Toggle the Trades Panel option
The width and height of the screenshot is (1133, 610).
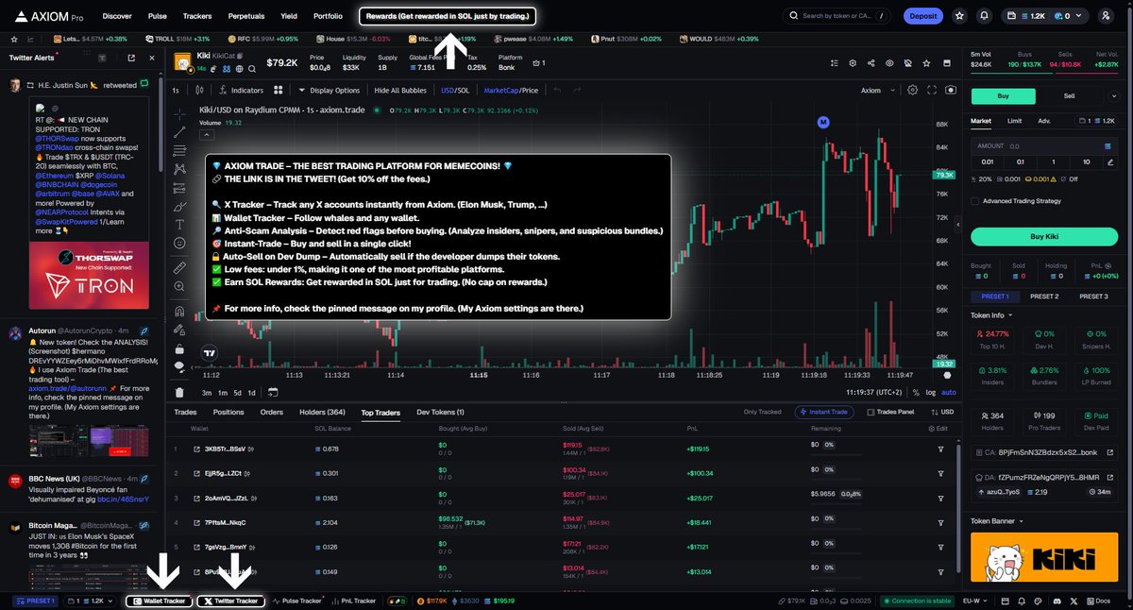pyautogui.click(x=890, y=412)
